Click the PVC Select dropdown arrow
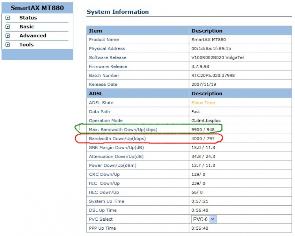Screen dimensions: 295x236 (213, 219)
